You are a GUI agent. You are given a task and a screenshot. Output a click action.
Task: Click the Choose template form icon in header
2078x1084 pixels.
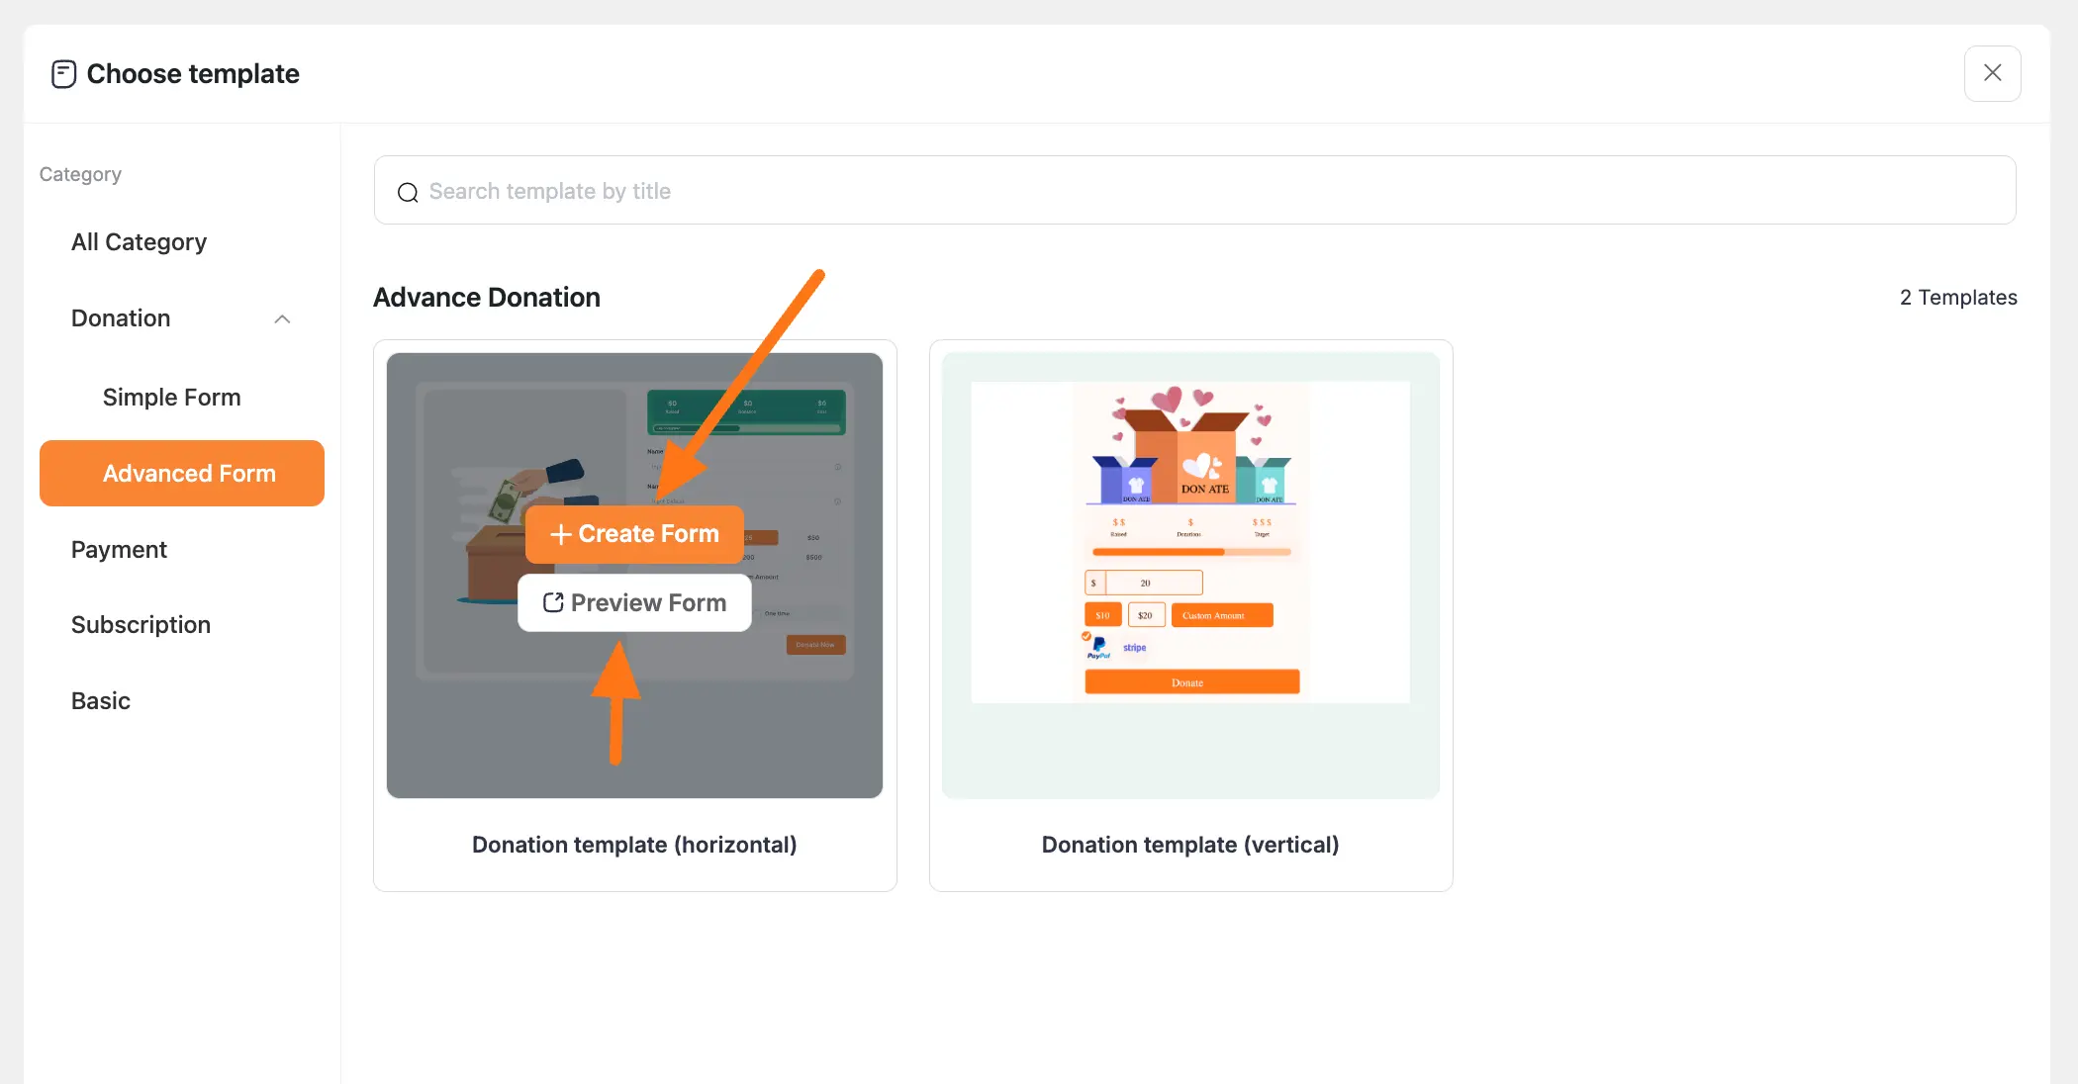tap(63, 73)
